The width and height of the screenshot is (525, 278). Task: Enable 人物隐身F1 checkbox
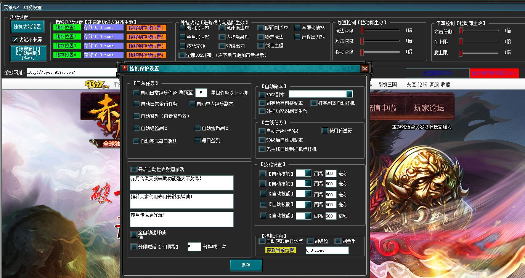click(222, 37)
